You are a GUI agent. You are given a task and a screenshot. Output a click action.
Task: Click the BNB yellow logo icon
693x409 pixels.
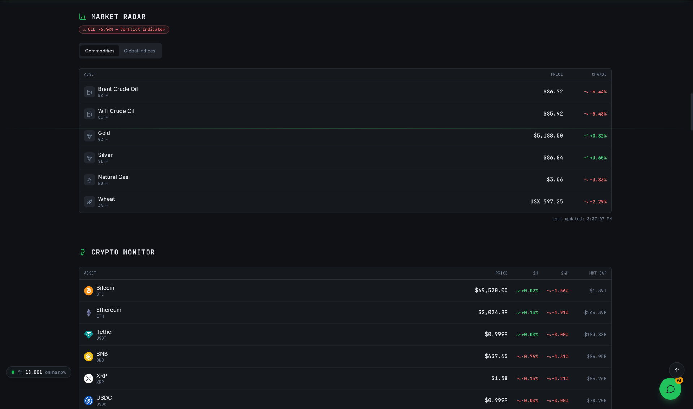[x=88, y=357]
